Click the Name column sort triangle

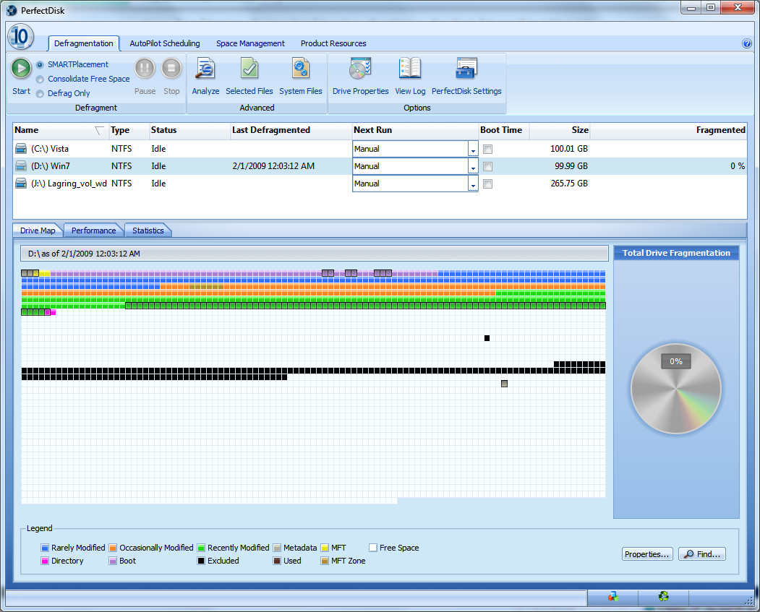(99, 131)
